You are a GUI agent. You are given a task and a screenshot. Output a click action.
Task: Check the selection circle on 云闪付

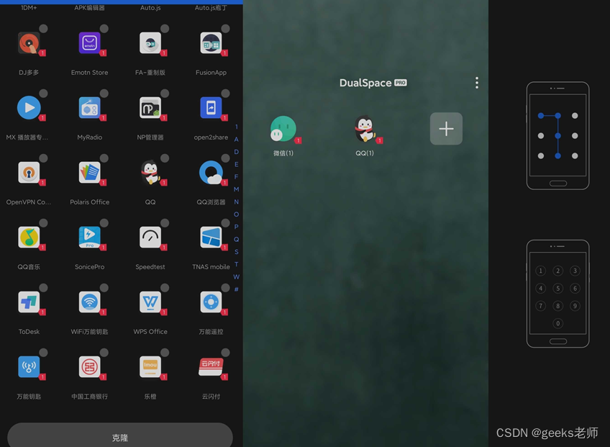coord(226,353)
